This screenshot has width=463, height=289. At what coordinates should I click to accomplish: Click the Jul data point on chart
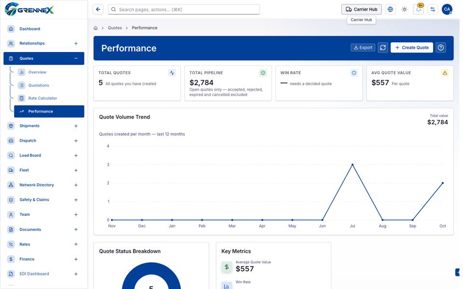click(352, 165)
